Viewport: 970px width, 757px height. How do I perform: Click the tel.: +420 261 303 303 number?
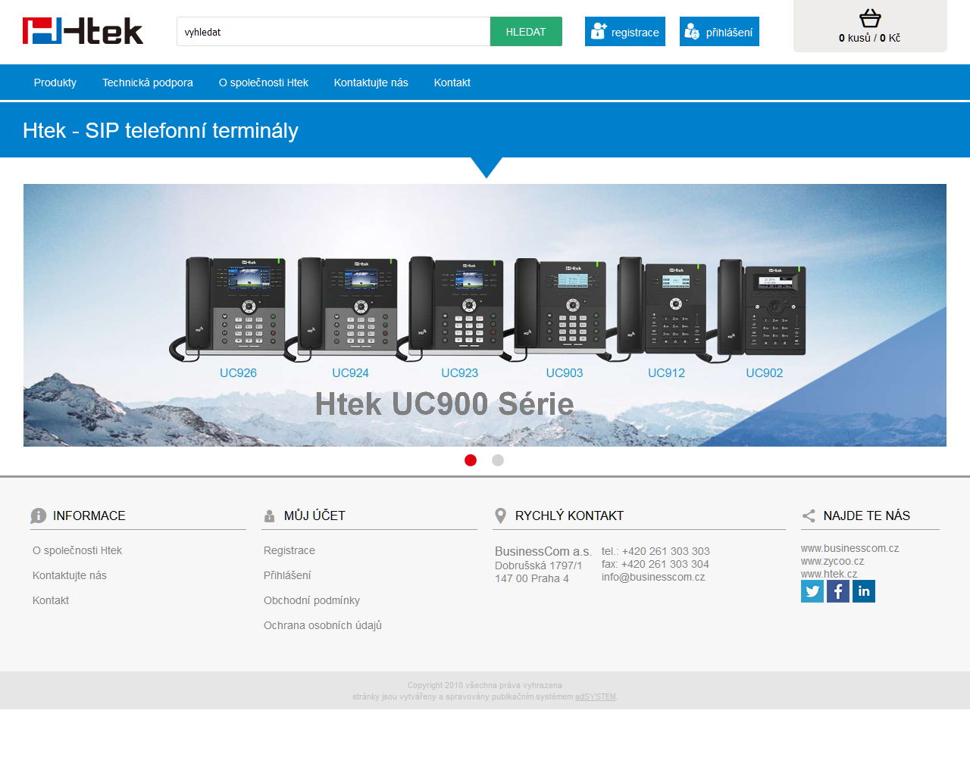pos(656,551)
